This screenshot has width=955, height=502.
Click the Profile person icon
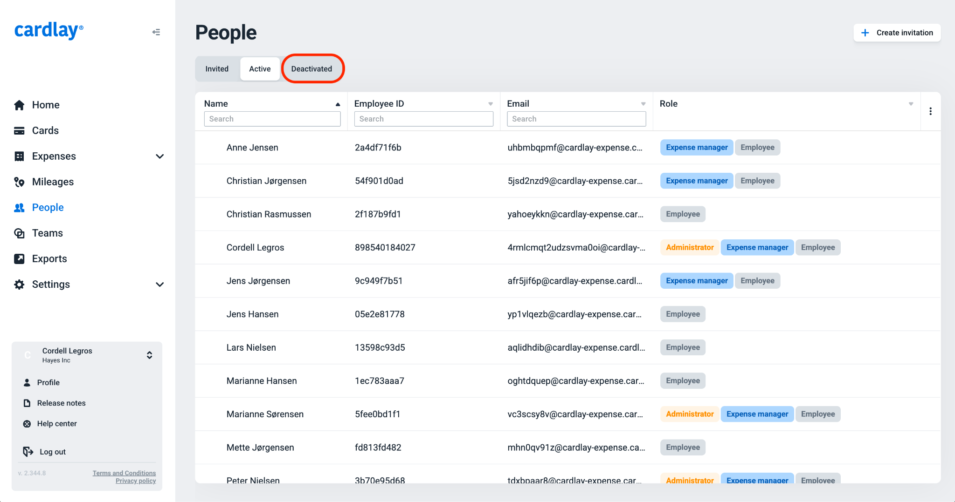[27, 382]
